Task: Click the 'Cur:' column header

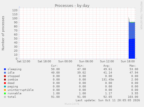Action: click(x=54, y=66)
